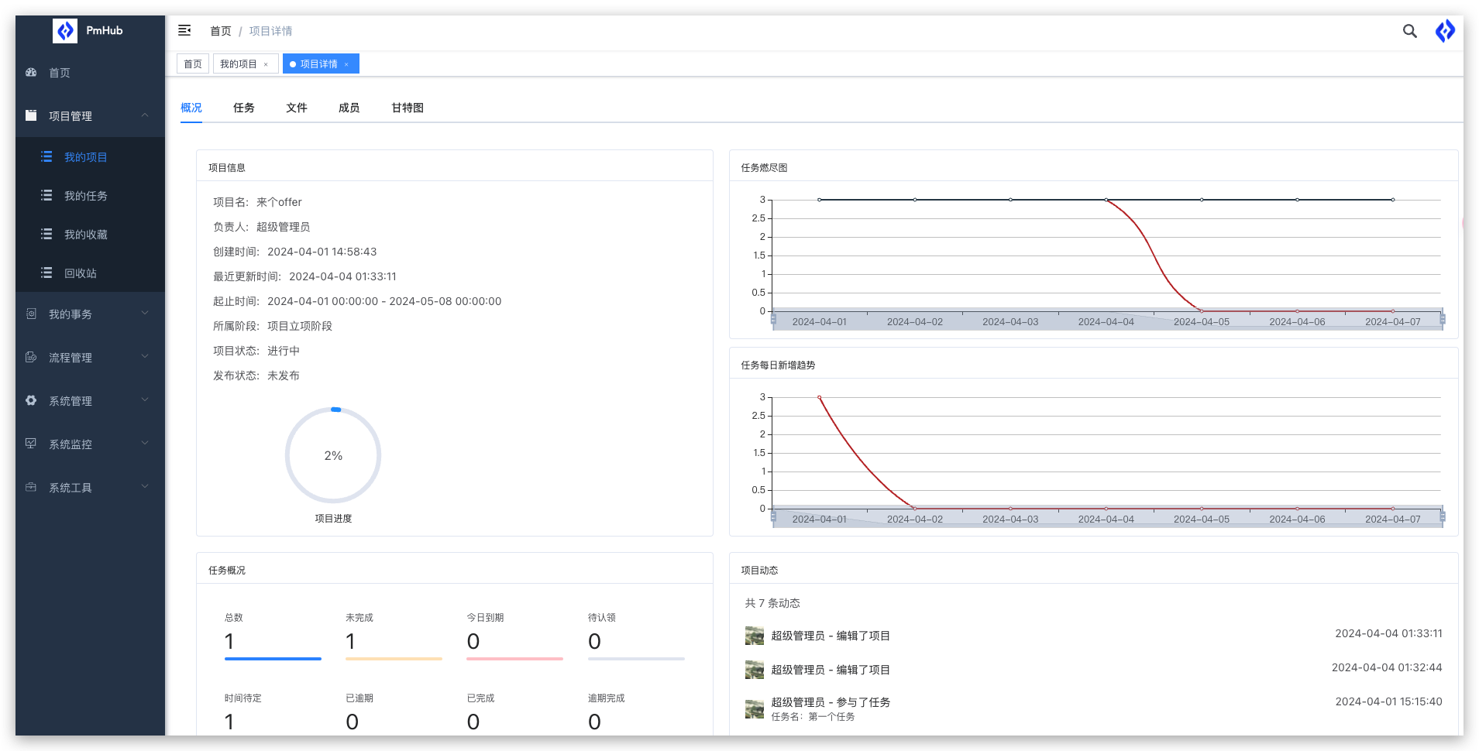Click the PmHub logo in sidebar
1479x751 pixels.
[x=65, y=31]
